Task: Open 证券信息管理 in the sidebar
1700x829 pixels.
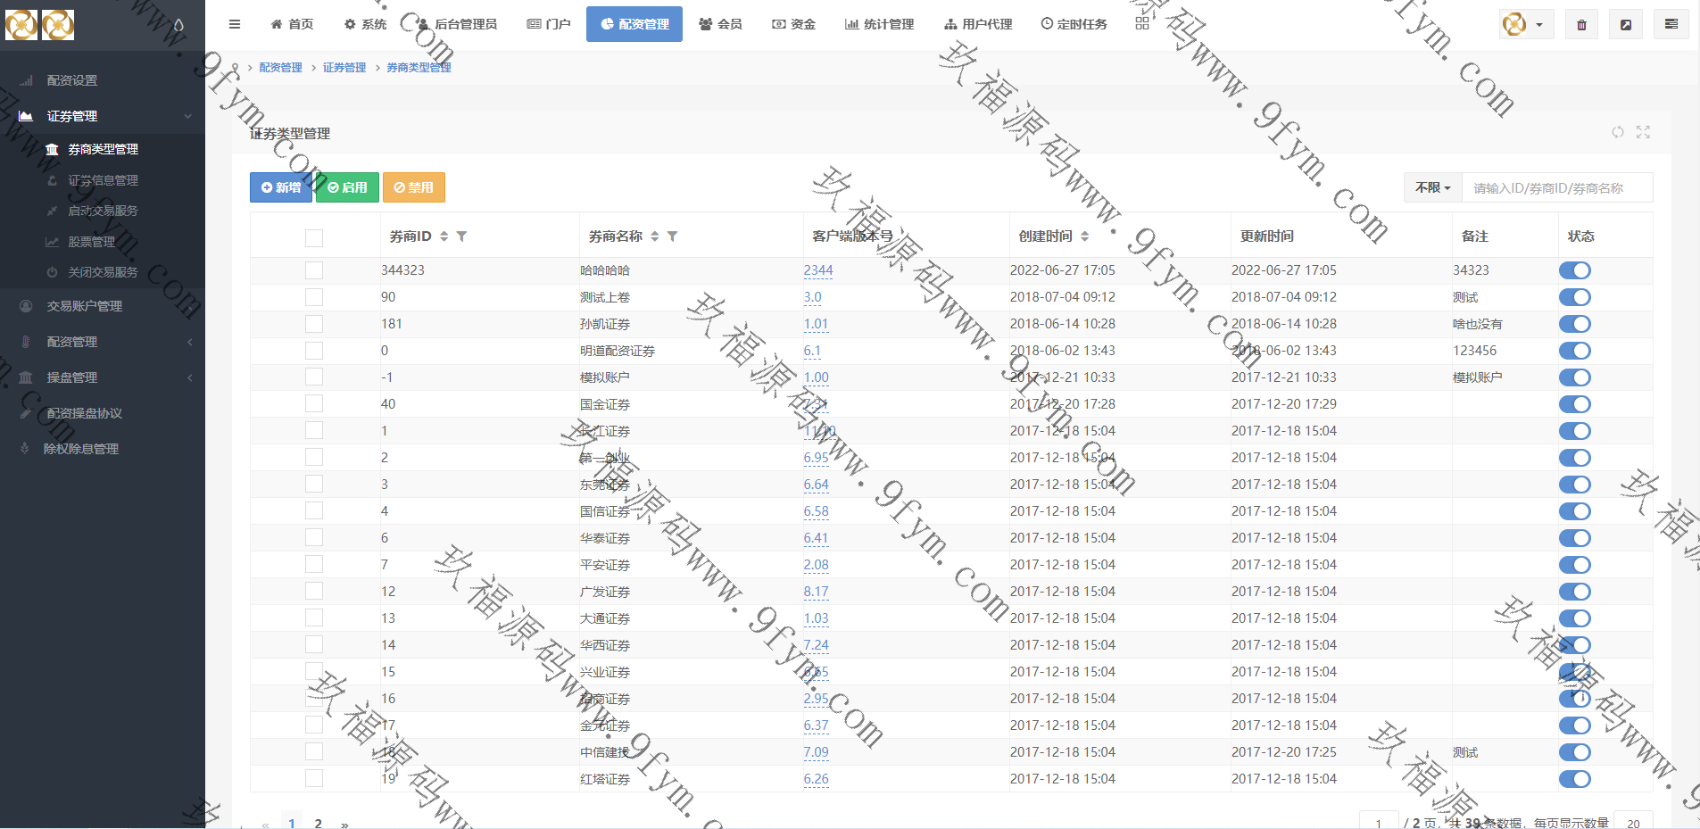Action: (x=103, y=180)
